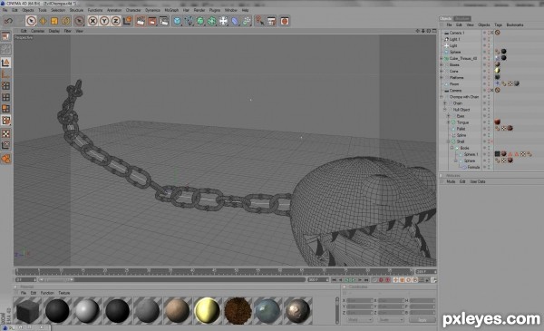Expand the Boxes object node

(442, 65)
